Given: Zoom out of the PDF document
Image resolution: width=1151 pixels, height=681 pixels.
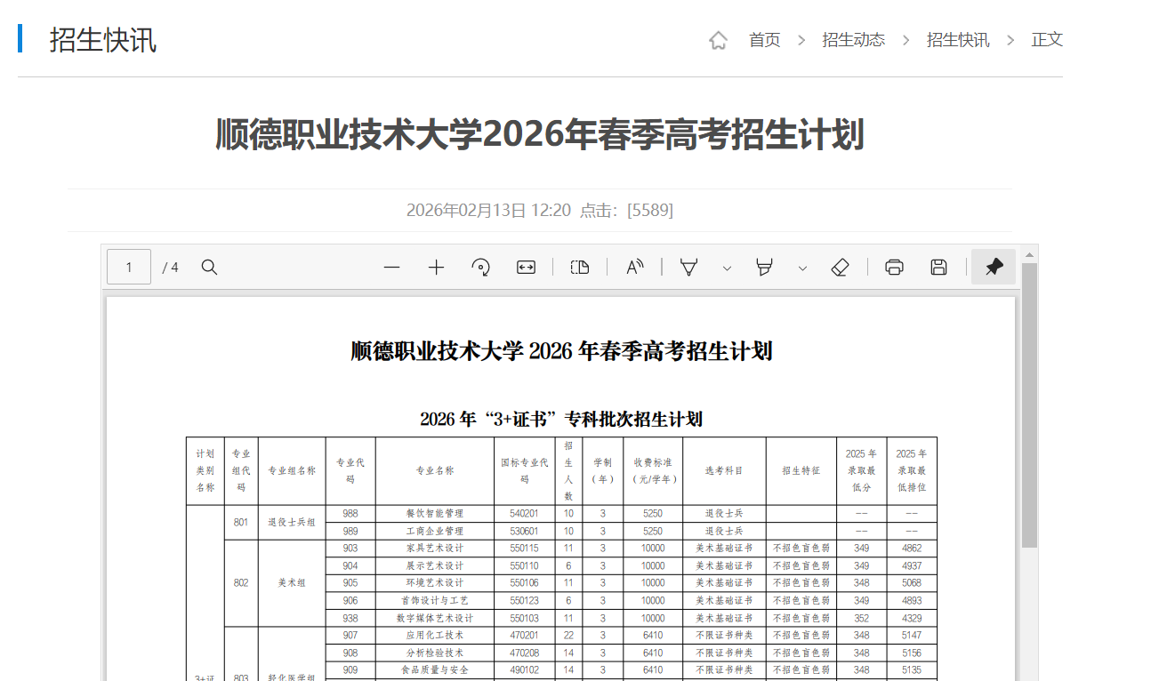Looking at the screenshot, I should click(391, 267).
